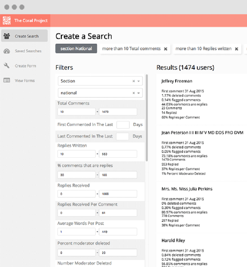Click the Total Comments minimum field
This screenshot has width=247, height=267.
point(76,112)
